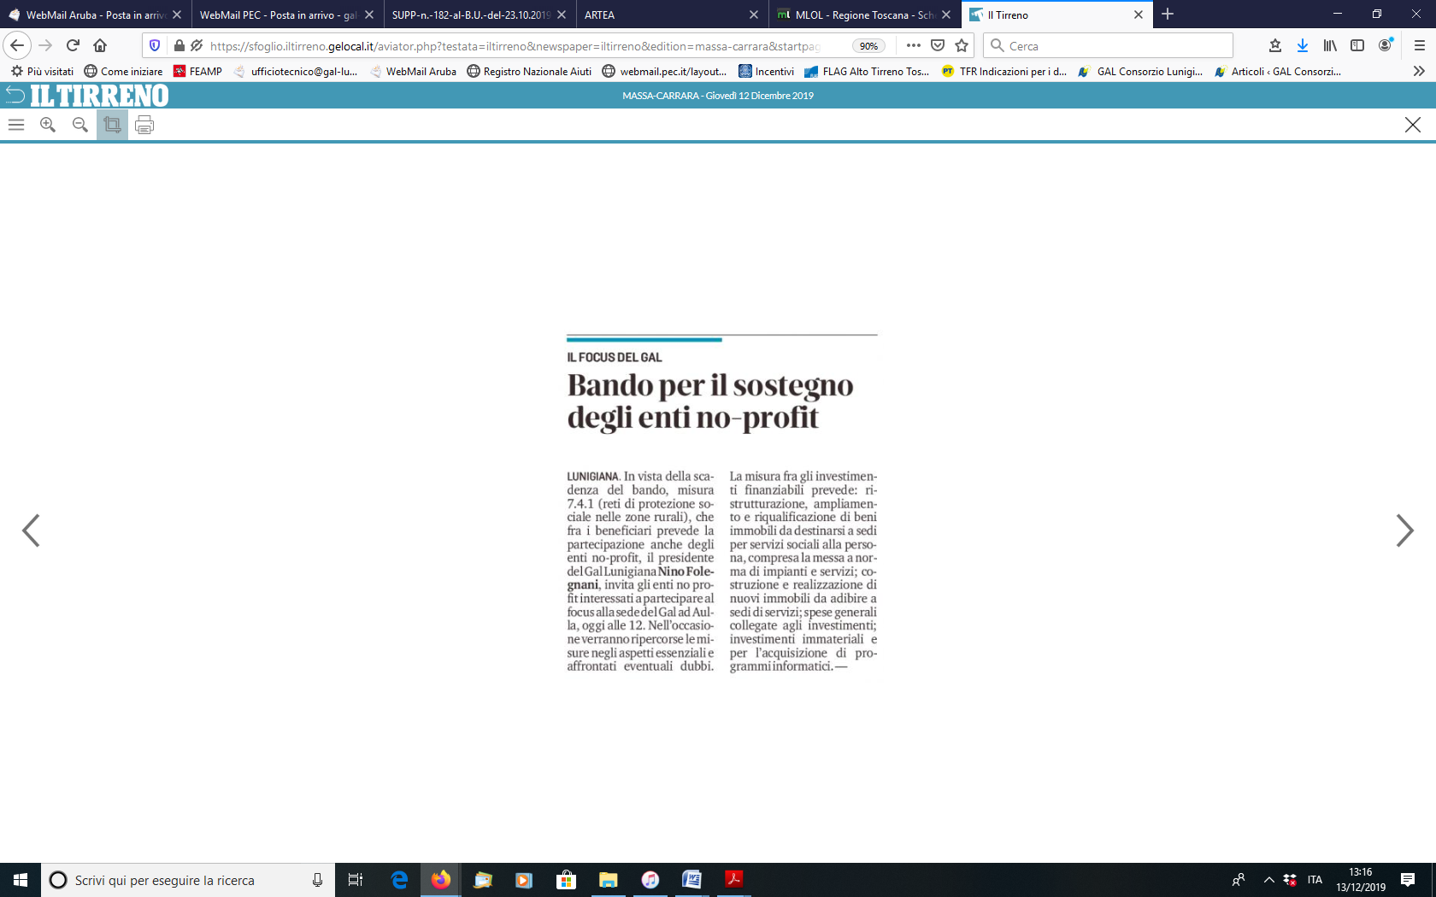Show hidden system tray icons
Viewport: 1436px width, 897px height.
1268,880
